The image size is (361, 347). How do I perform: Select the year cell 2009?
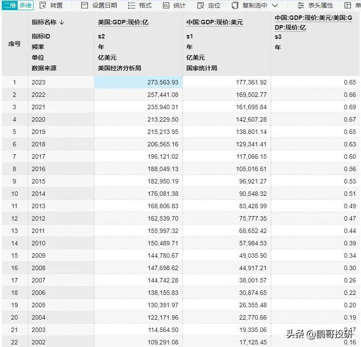coord(61,255)
